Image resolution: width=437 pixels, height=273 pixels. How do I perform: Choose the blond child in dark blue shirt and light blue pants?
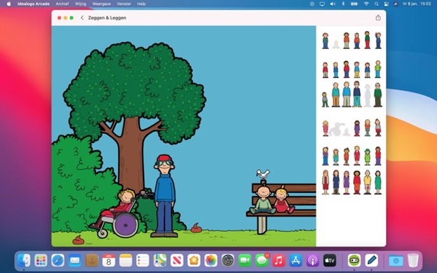click(x=335, y=70)
